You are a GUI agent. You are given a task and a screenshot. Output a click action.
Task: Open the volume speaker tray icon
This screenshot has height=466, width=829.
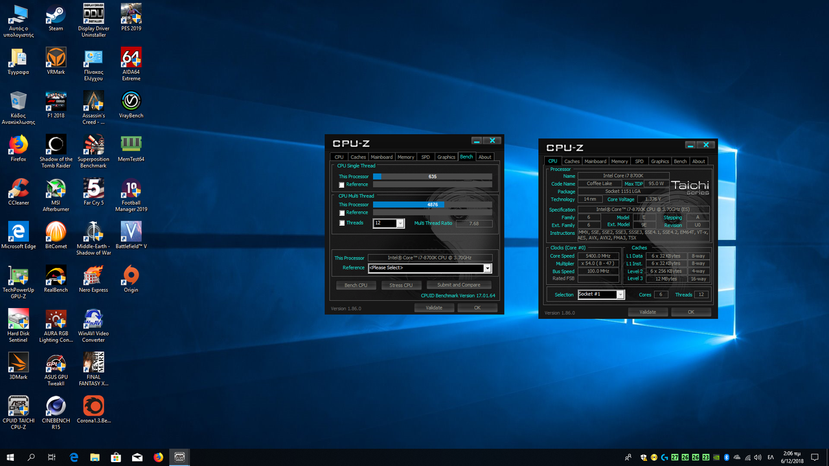(758, 457)
